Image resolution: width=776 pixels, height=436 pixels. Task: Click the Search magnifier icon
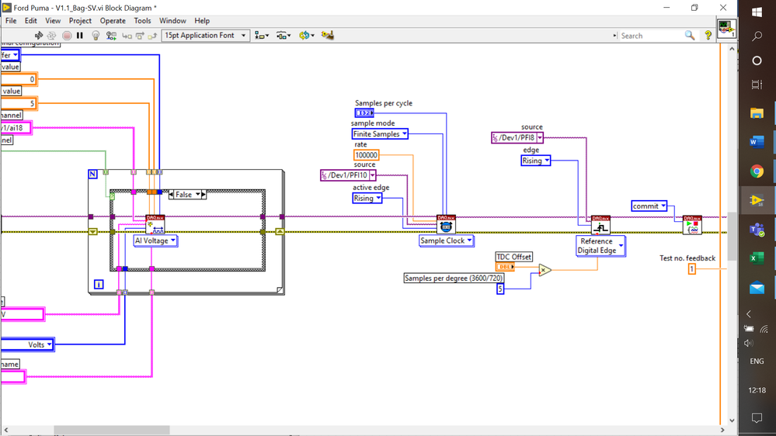690,36
